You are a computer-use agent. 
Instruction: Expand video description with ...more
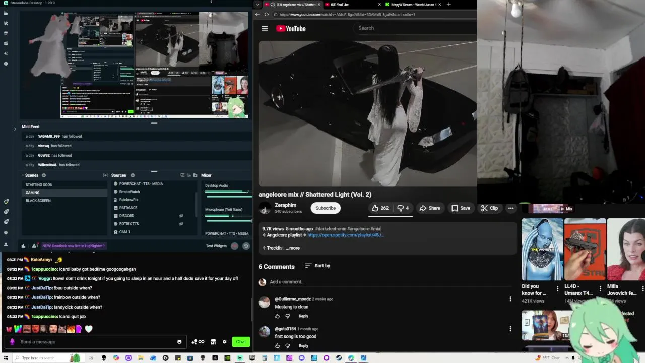pos(293,248)
